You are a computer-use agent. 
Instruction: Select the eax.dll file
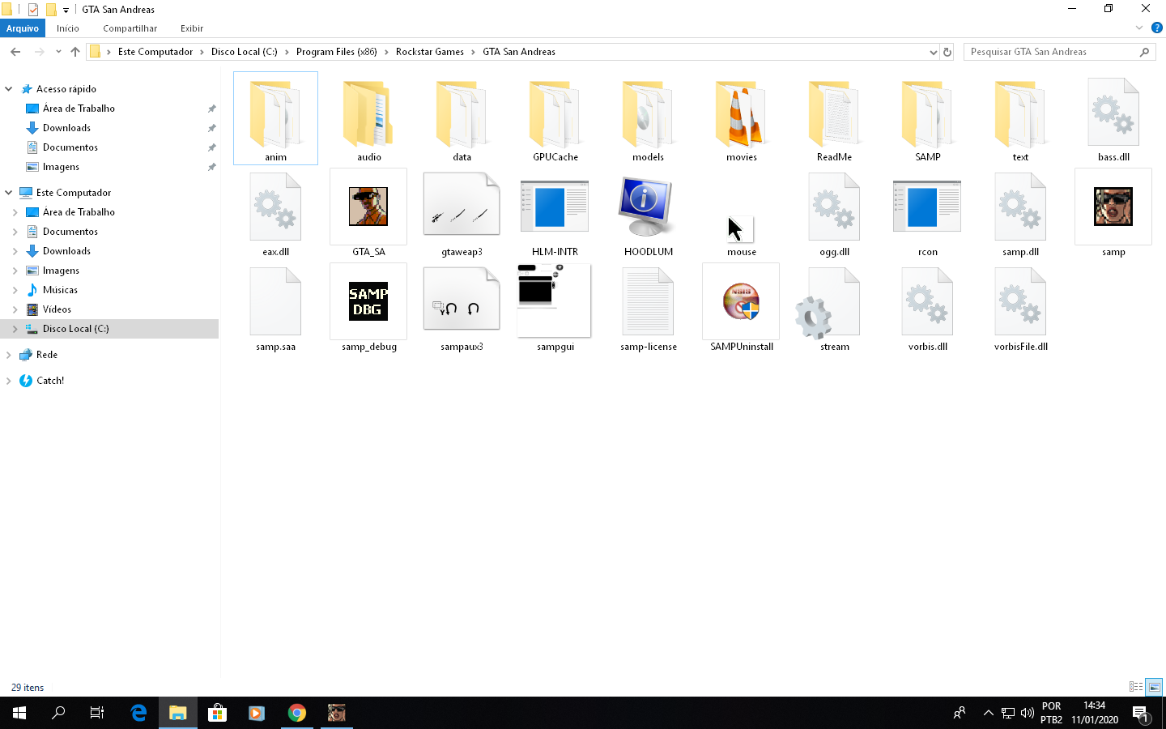275,213
